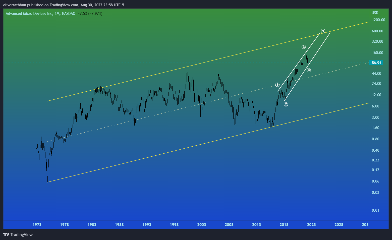Click the 0.80 price axis label
The width and height of the screenshot is (392, 240).
point(375,139)
